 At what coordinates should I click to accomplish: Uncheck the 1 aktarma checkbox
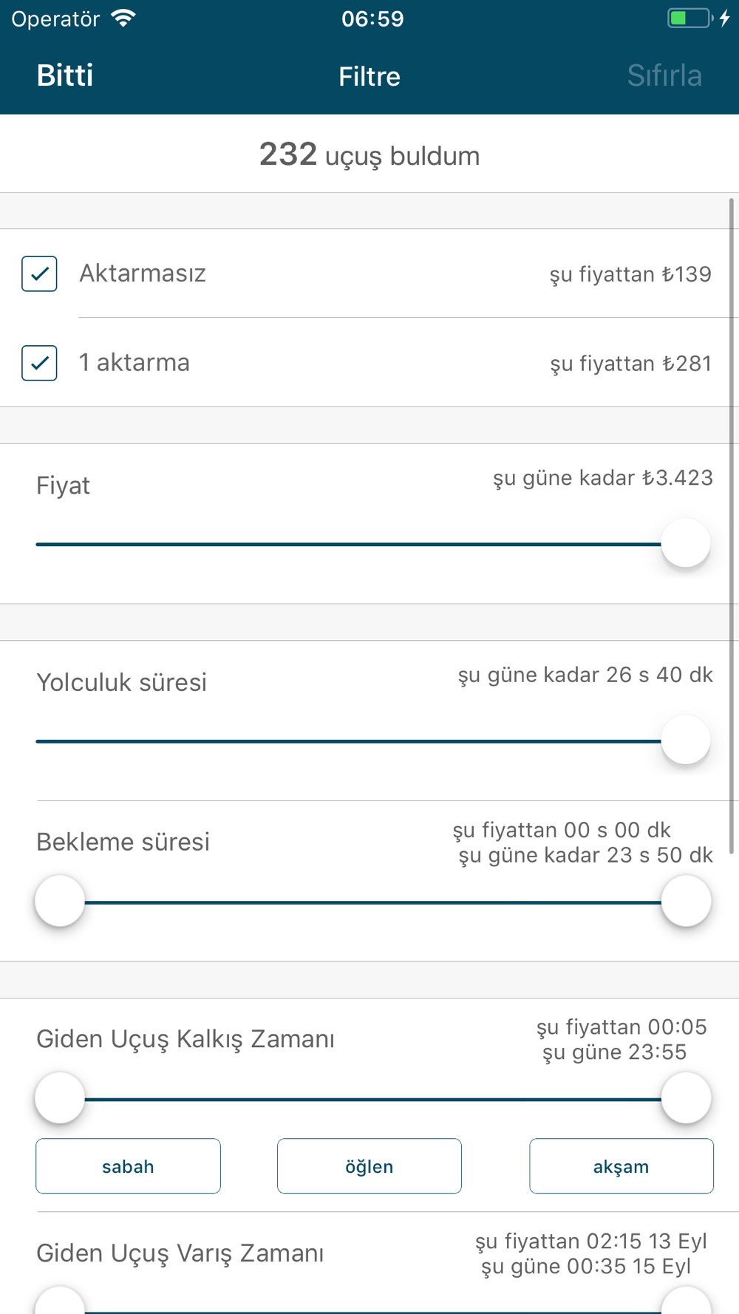[39, 363]
